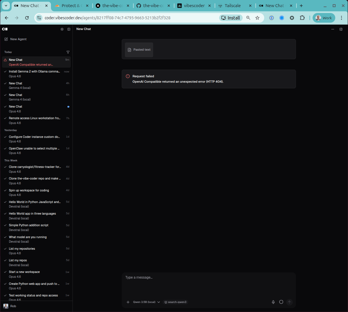The image size is (348, 312).
Task: Open the tab search dropdown arrow
Action: (x=6, y=6)
